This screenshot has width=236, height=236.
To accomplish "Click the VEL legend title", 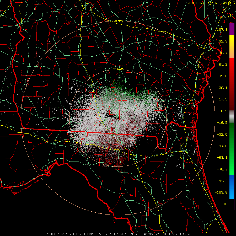I will [230, 16].
